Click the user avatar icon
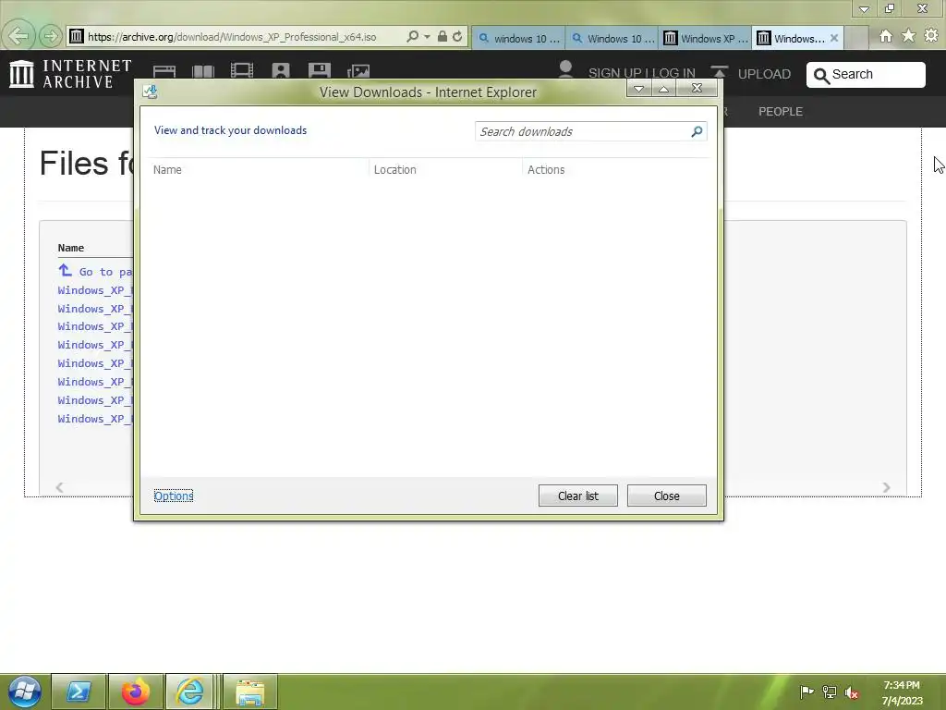The height and width of the screenshot is (710, 946). tap(565, 68)
